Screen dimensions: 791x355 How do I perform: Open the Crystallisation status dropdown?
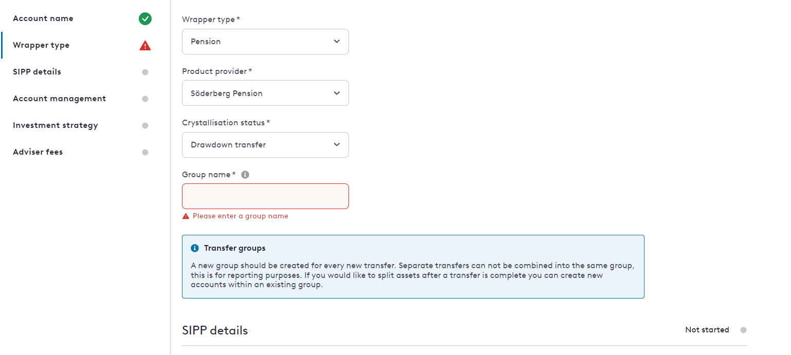pos(265,145)
